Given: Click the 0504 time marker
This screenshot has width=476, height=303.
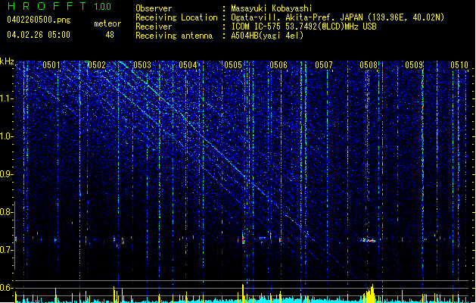Looking at the screenshot, I should click(x=188, y=65).
